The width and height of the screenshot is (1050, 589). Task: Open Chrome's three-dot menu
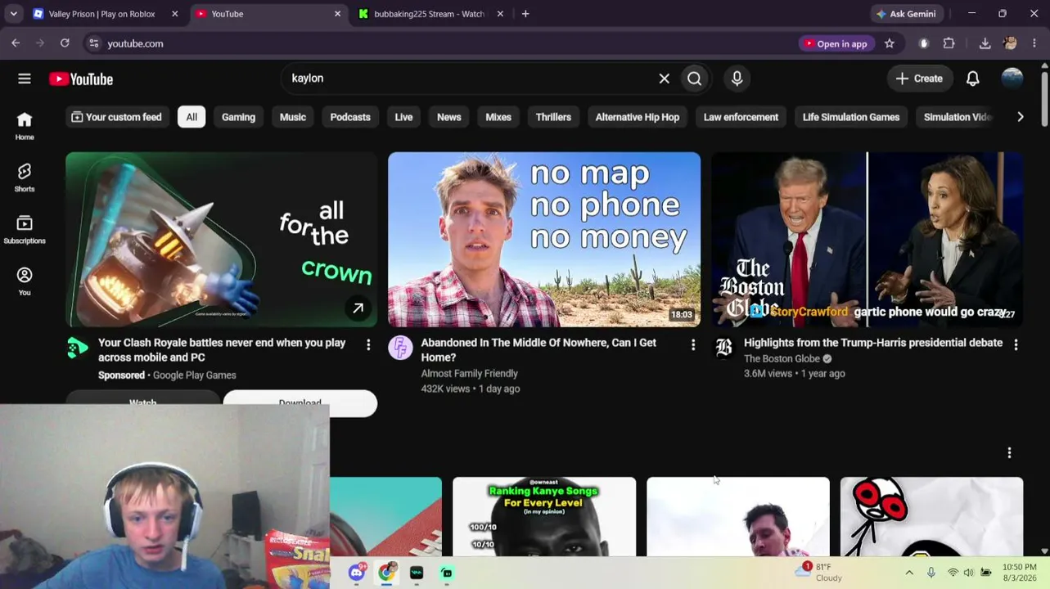(x=1034, y=43)
